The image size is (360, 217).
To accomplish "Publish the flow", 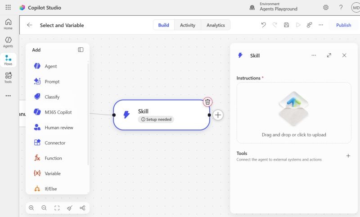I will pos(343,25).
